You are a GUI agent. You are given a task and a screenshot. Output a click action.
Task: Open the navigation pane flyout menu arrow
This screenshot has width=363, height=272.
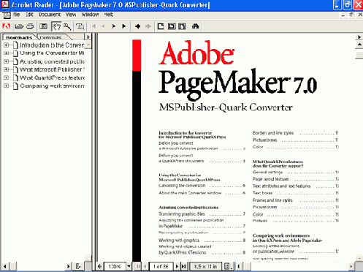click(x=88, y=37)
